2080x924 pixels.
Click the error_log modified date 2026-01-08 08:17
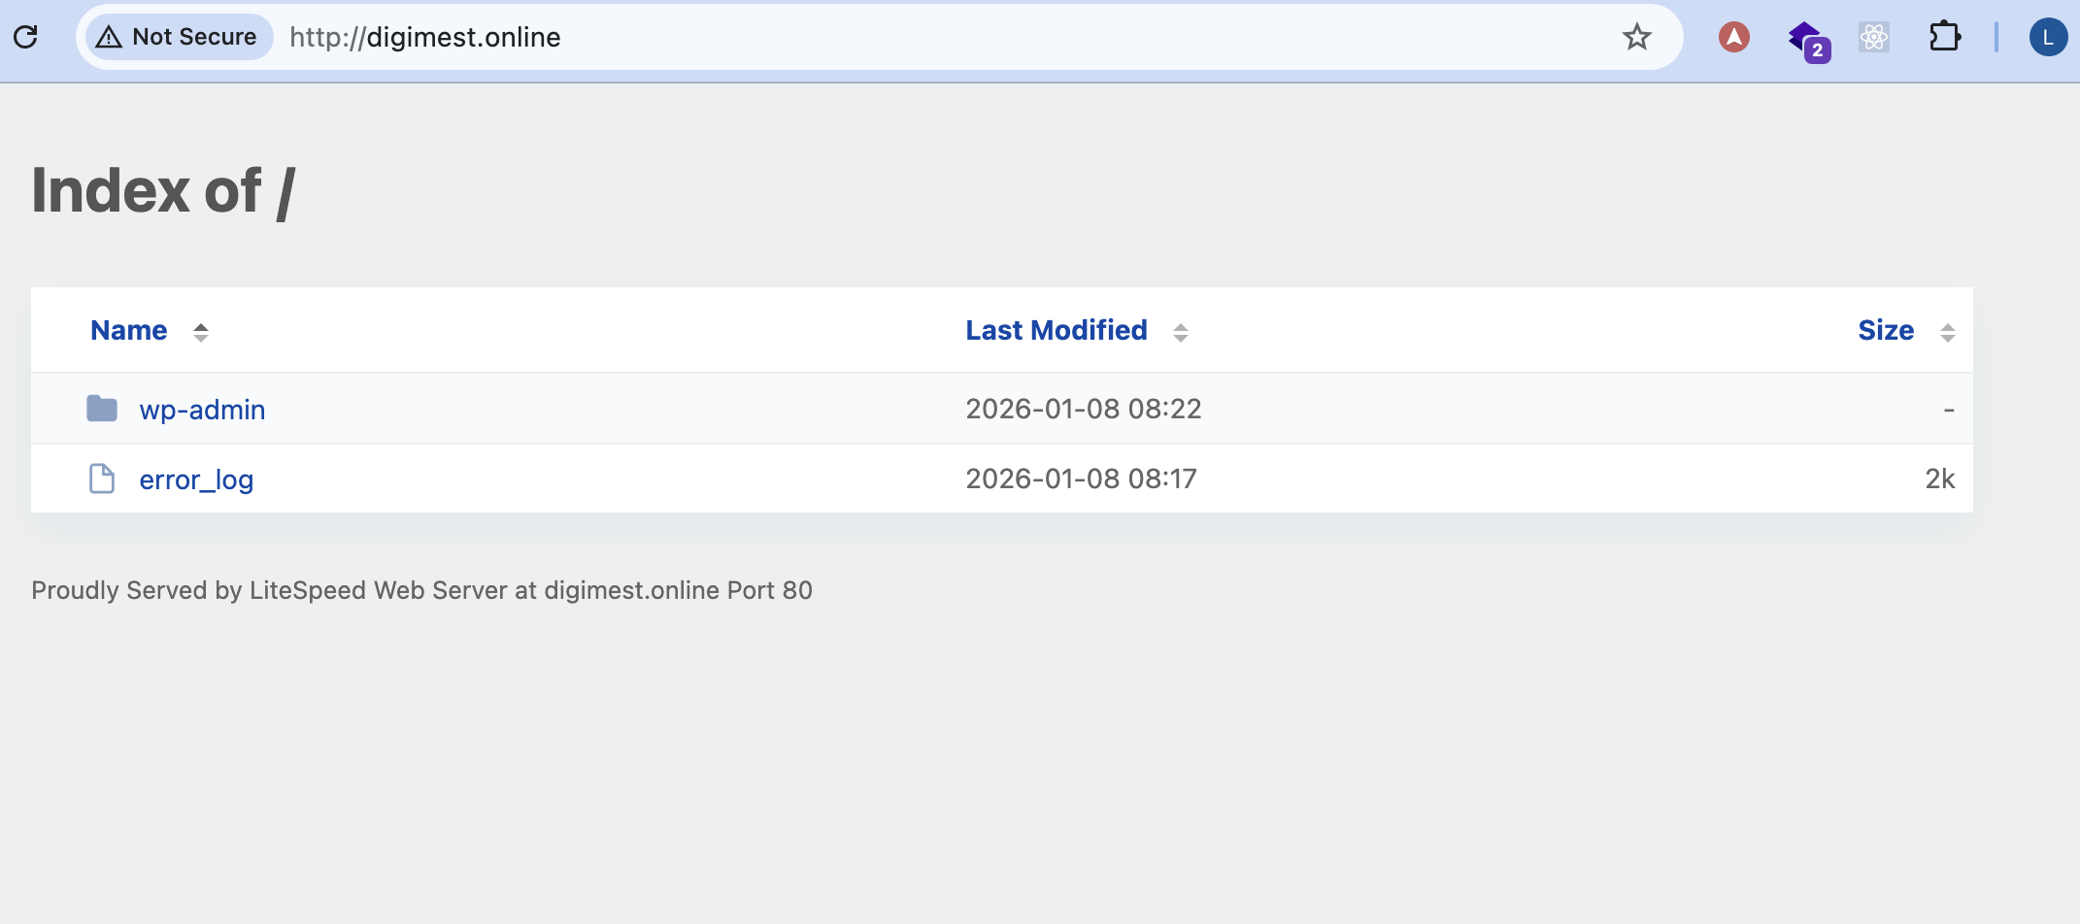(x=1081, y=478)
